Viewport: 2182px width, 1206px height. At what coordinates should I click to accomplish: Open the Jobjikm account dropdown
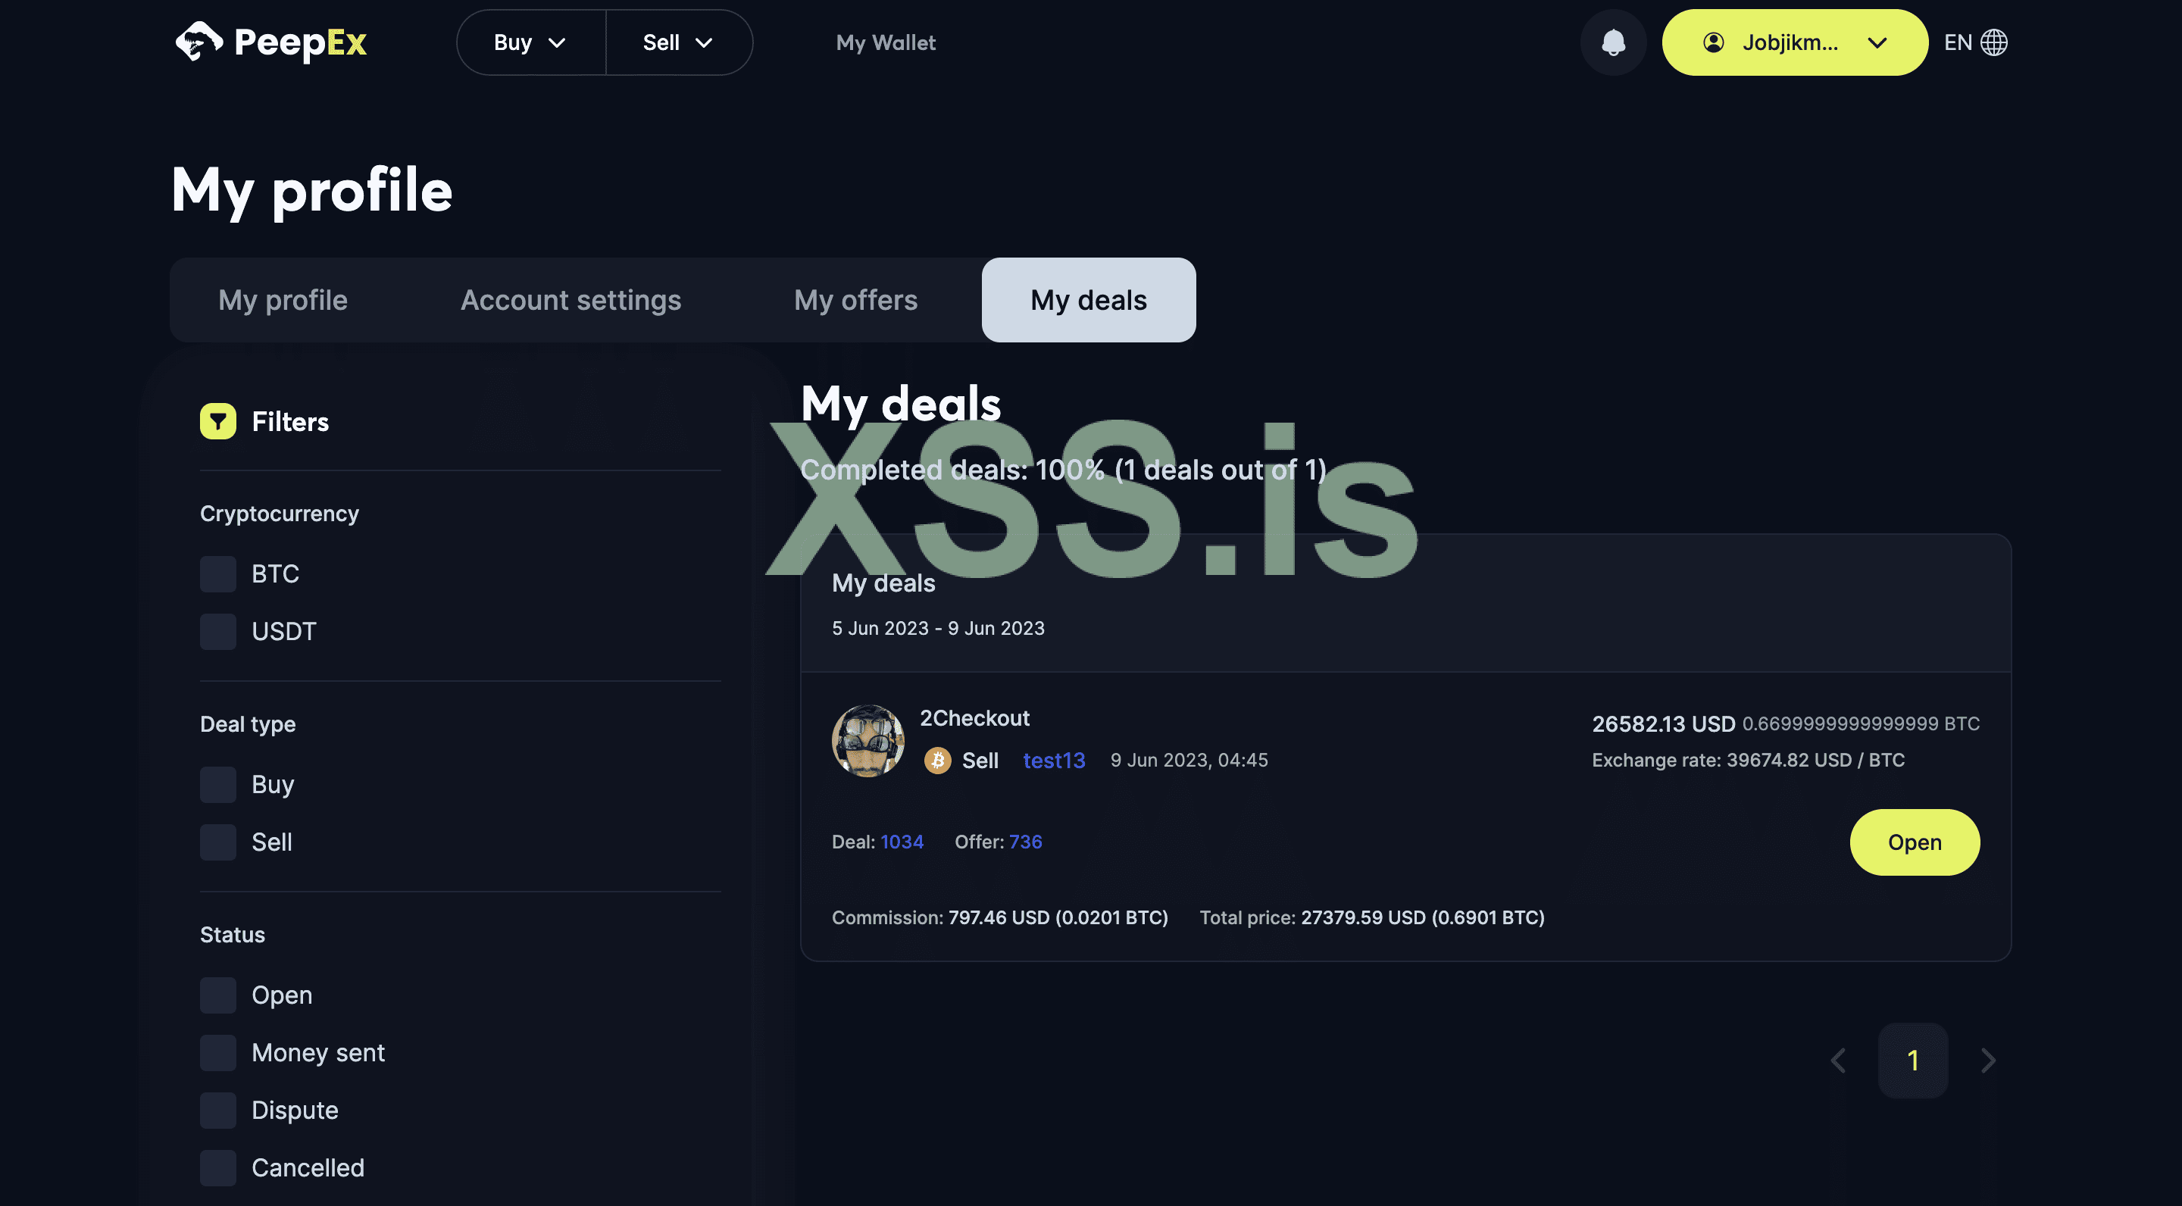click(x=1794, y=42)
